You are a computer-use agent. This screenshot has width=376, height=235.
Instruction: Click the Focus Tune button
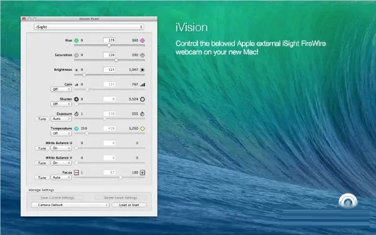42,178
